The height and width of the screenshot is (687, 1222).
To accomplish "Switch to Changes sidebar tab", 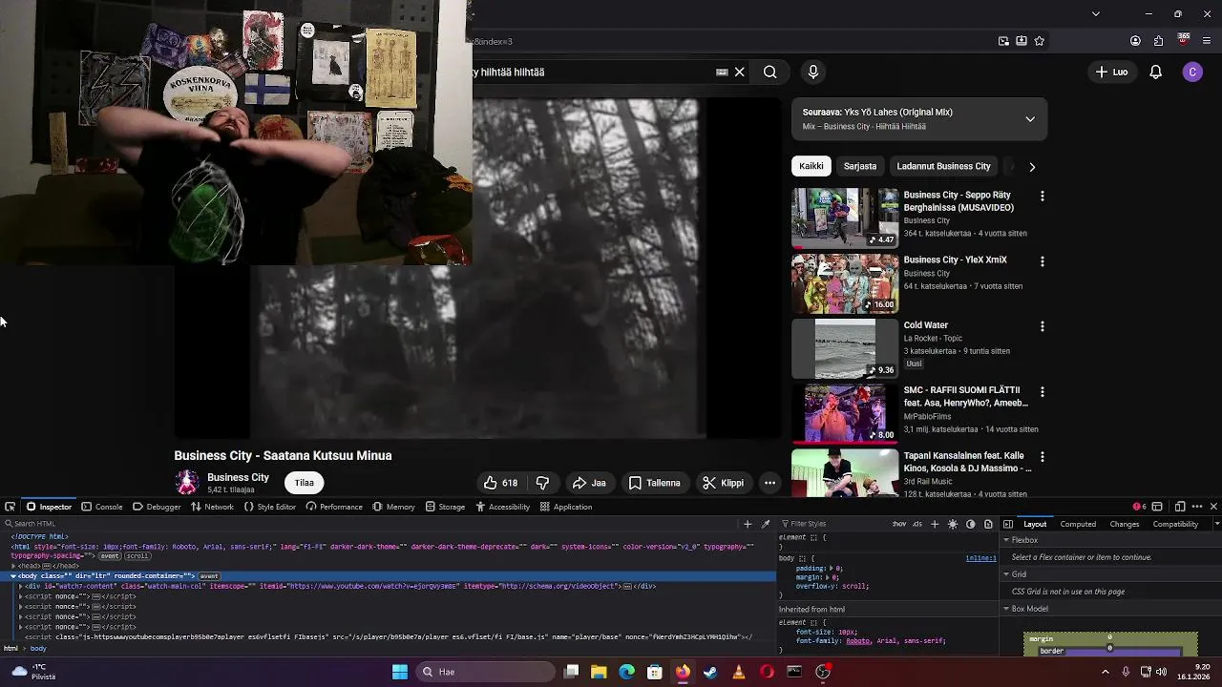I will tap(1125, 524).
